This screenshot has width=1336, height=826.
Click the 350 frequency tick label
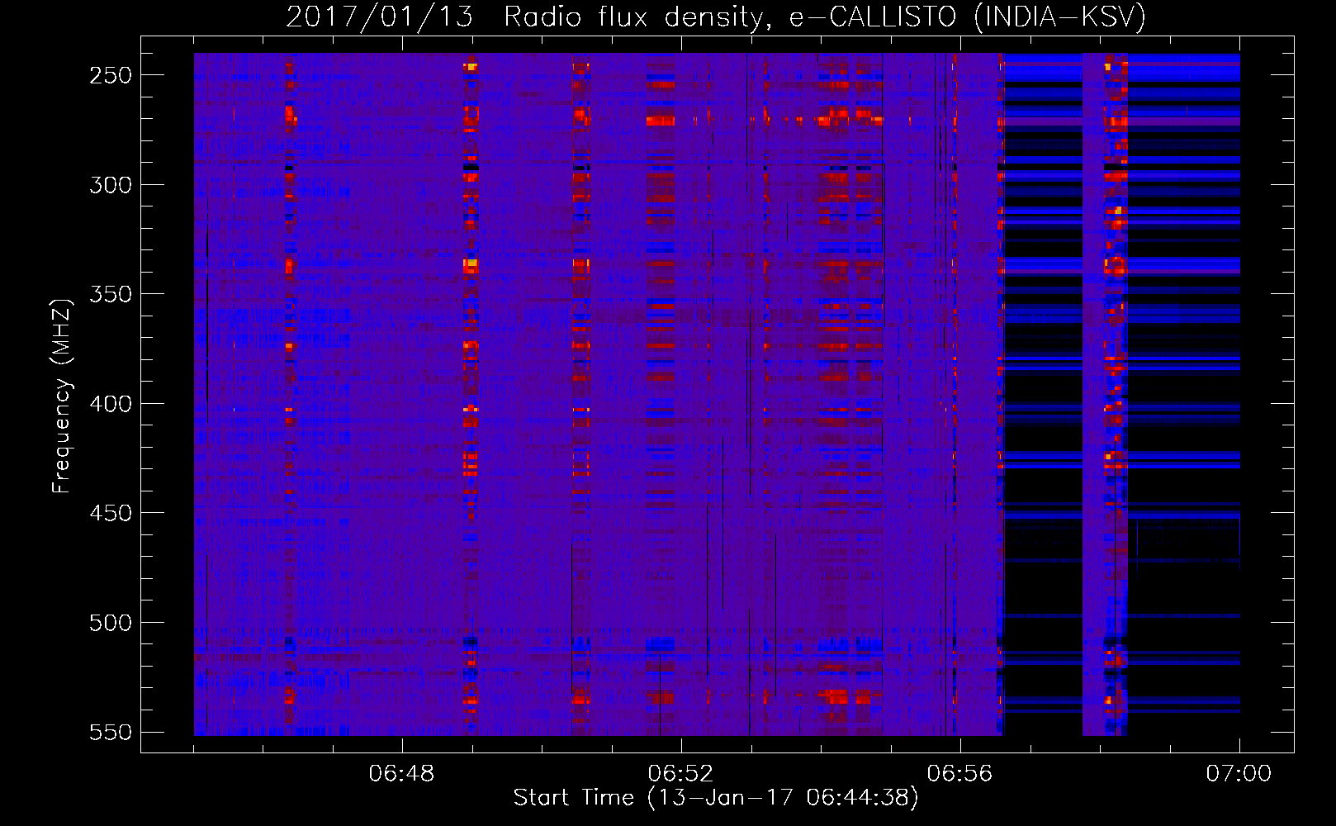click(x=111, y=294)
